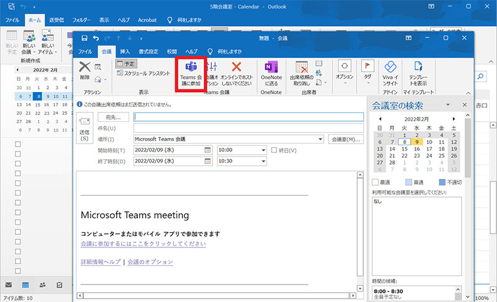
Task: Create new appointment in Outlook main window
Action: [12, 42]
